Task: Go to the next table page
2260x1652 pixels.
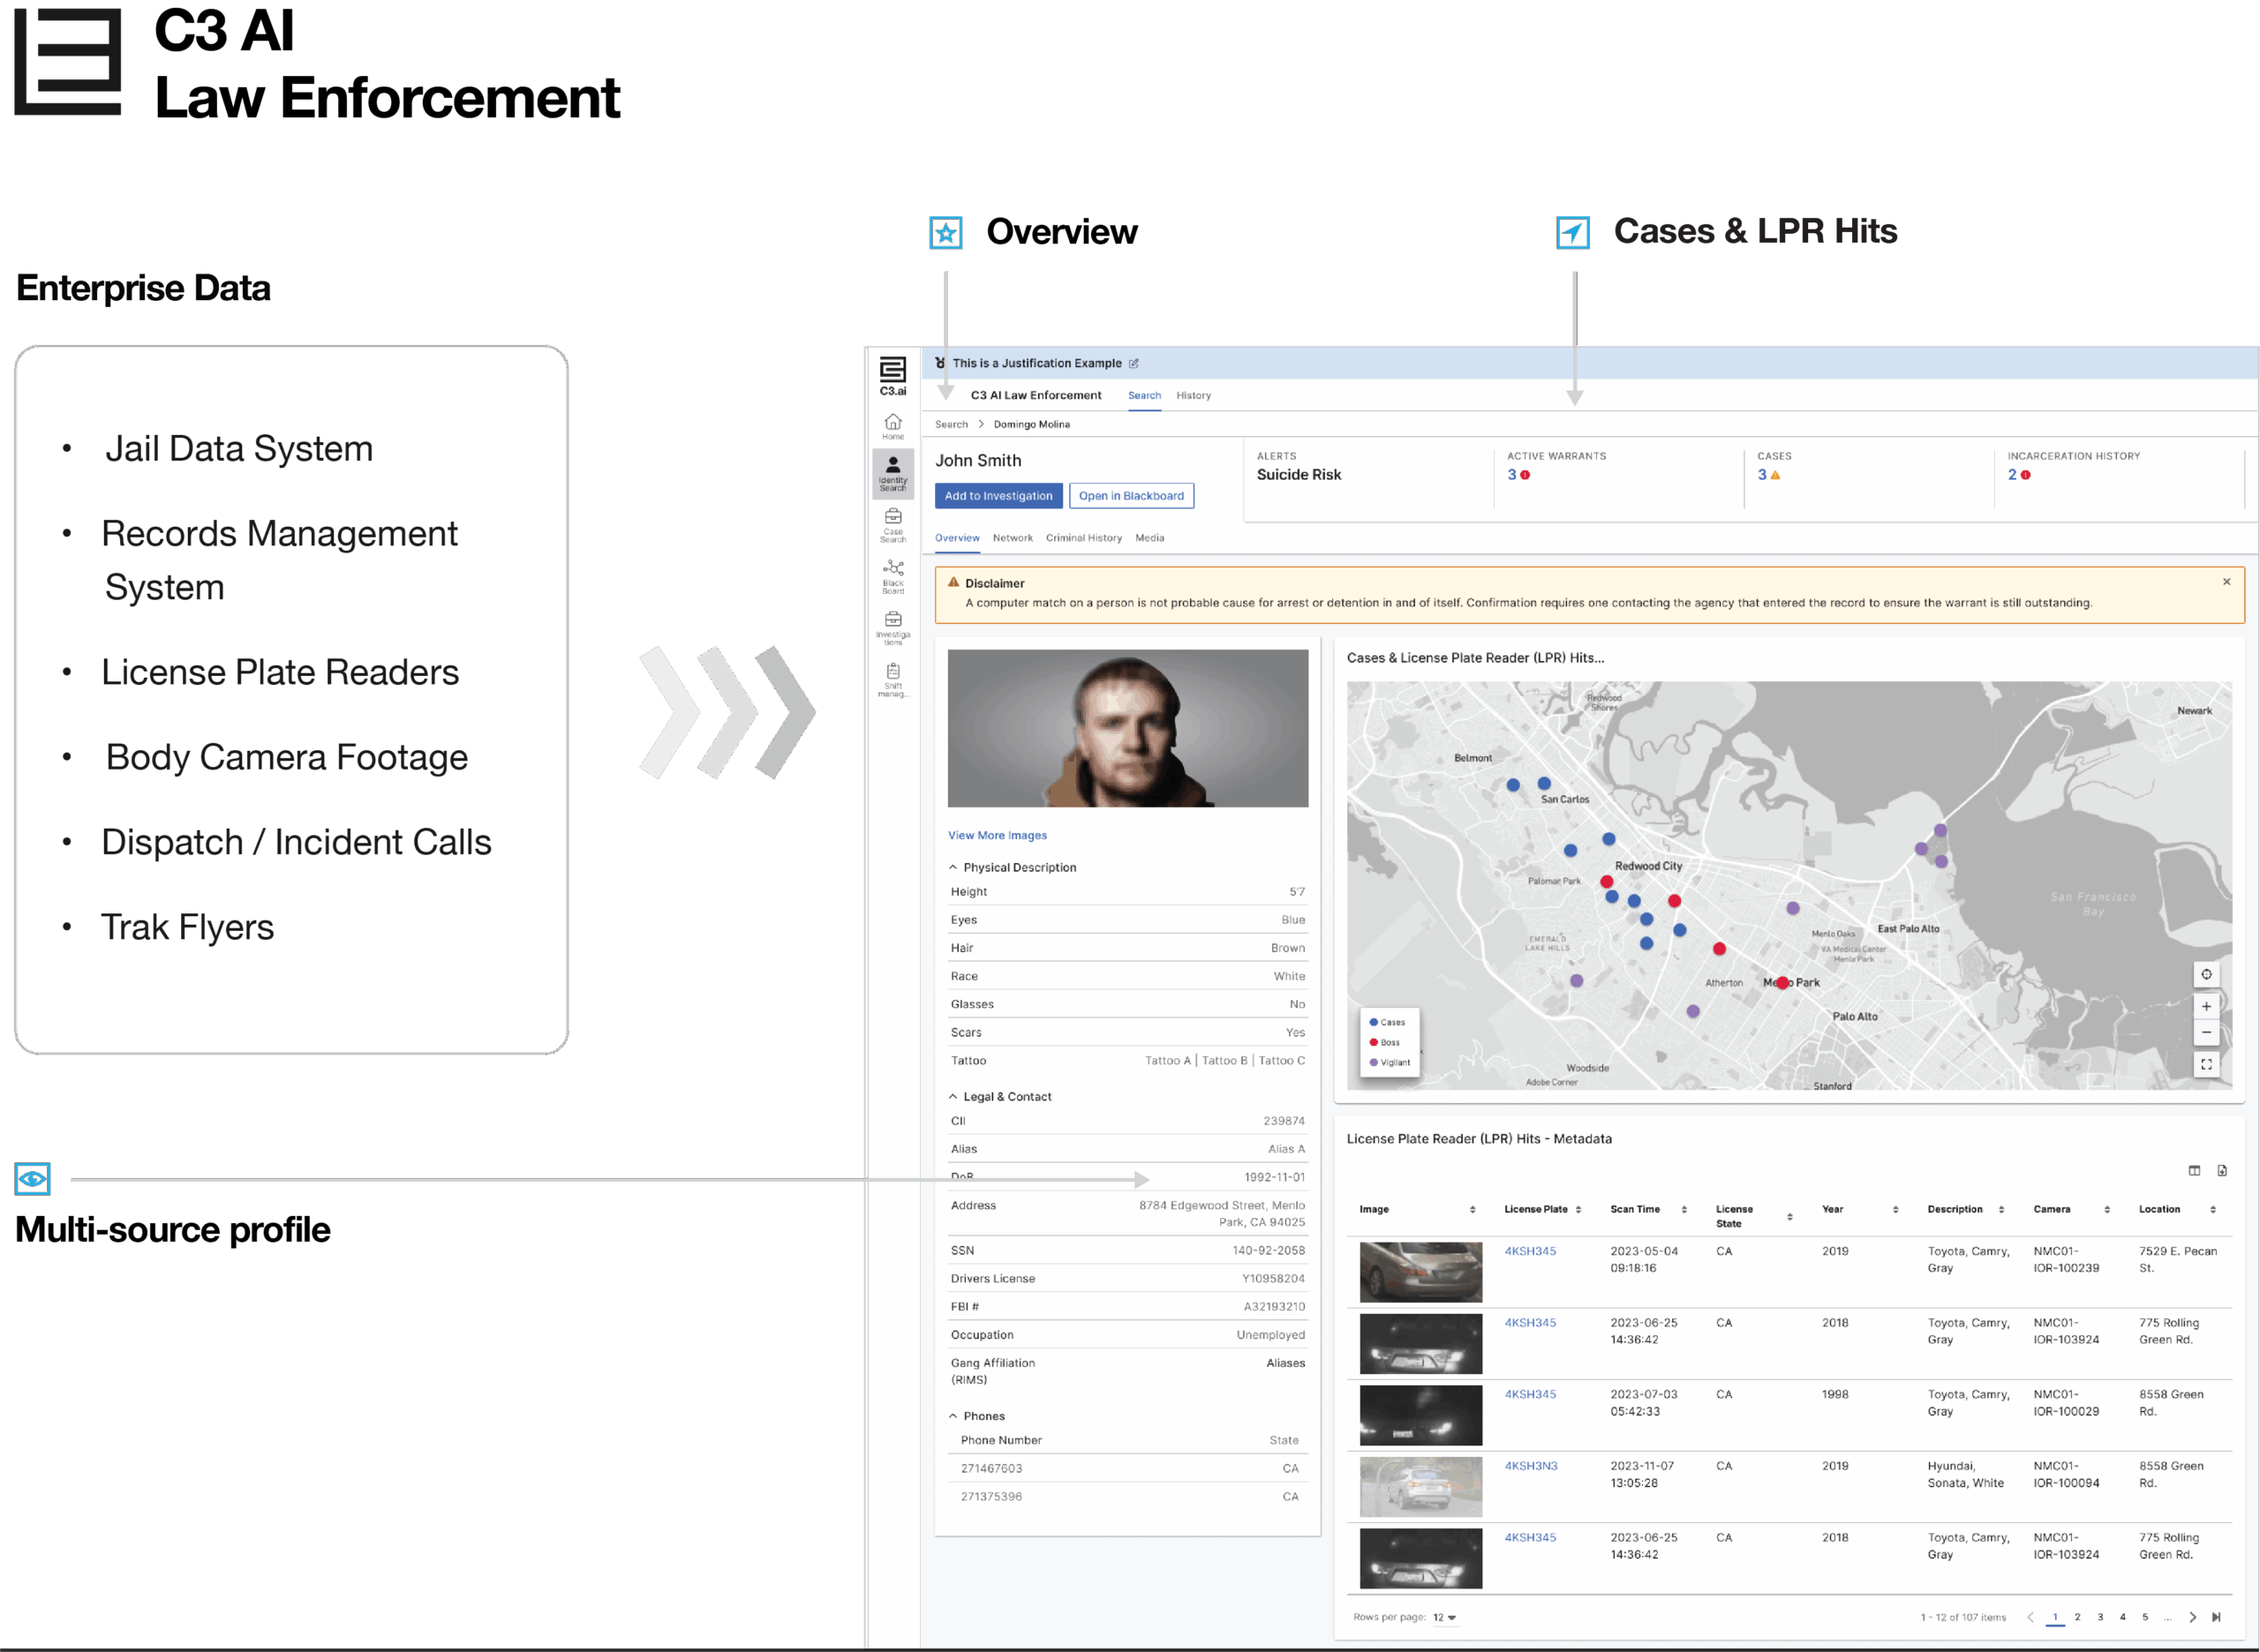Action: tap(2192, 1618)
